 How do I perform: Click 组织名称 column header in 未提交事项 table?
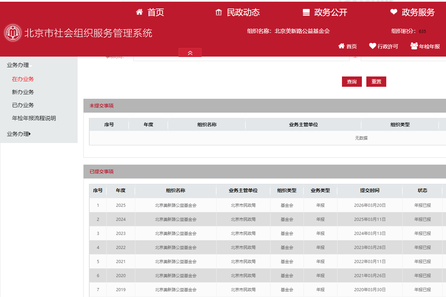click(207, 124)
